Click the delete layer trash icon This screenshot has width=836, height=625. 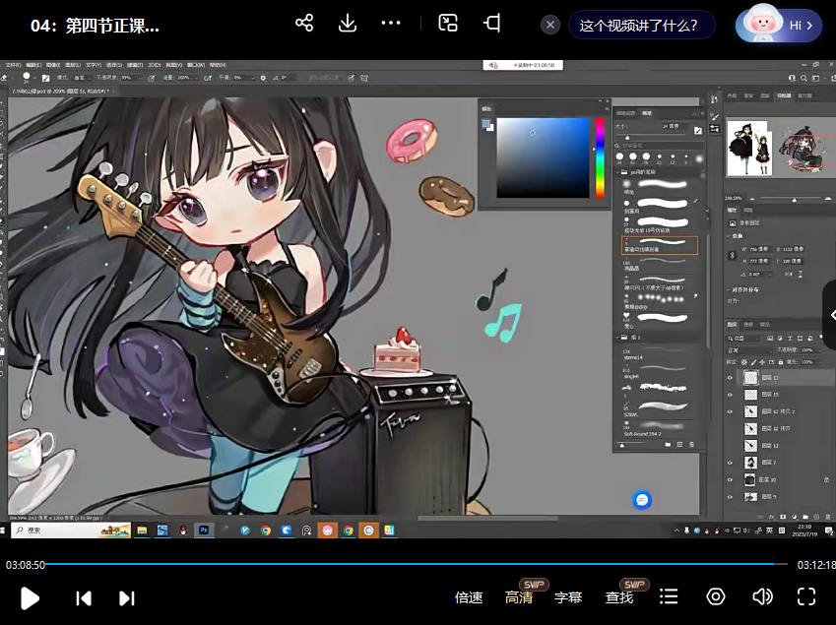pos(828,517)
